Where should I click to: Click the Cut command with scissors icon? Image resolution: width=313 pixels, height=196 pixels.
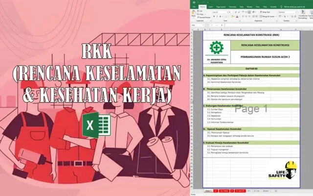tap(200, 11)
